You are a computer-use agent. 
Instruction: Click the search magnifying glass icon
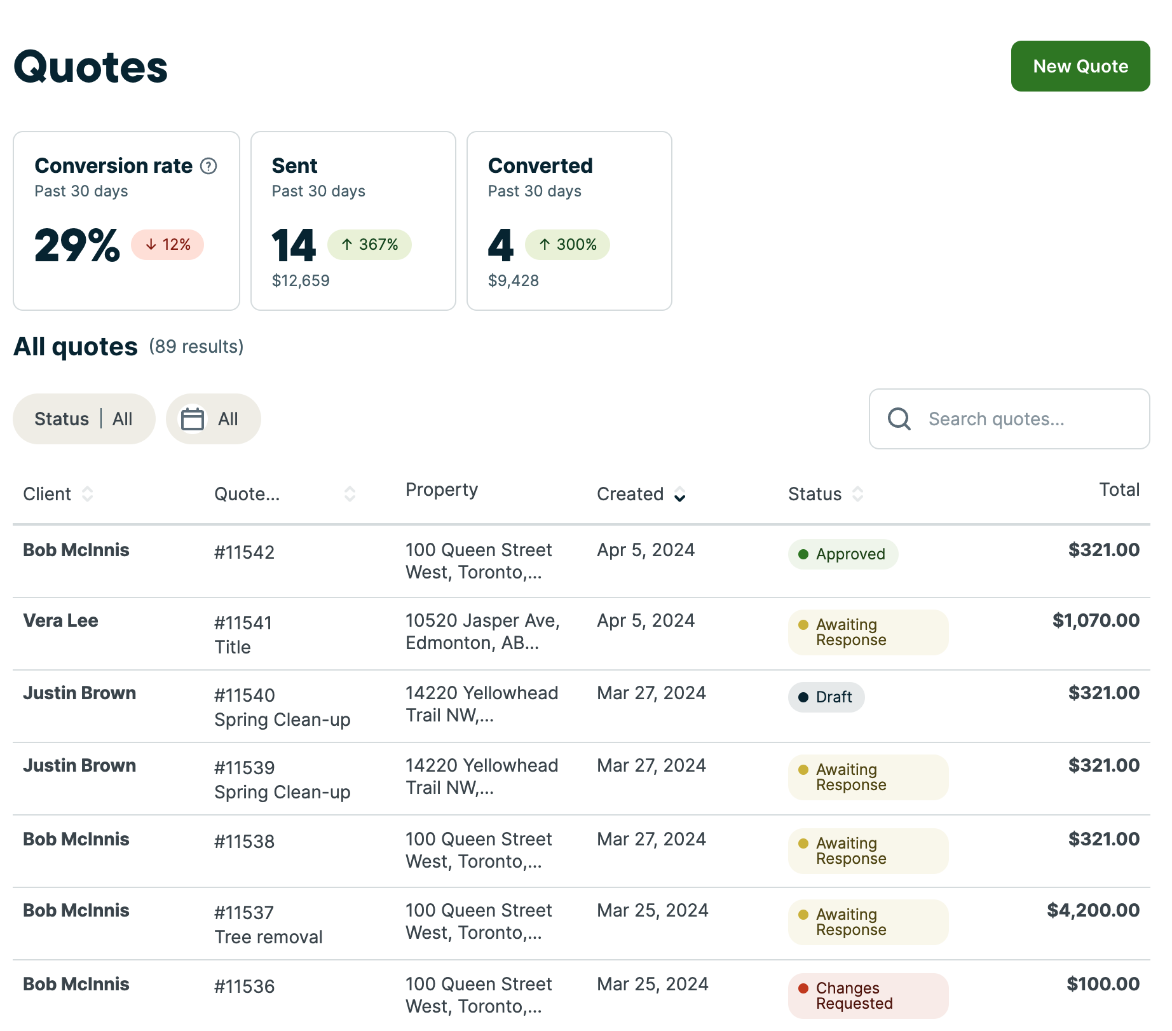click(x=898, y=419)
